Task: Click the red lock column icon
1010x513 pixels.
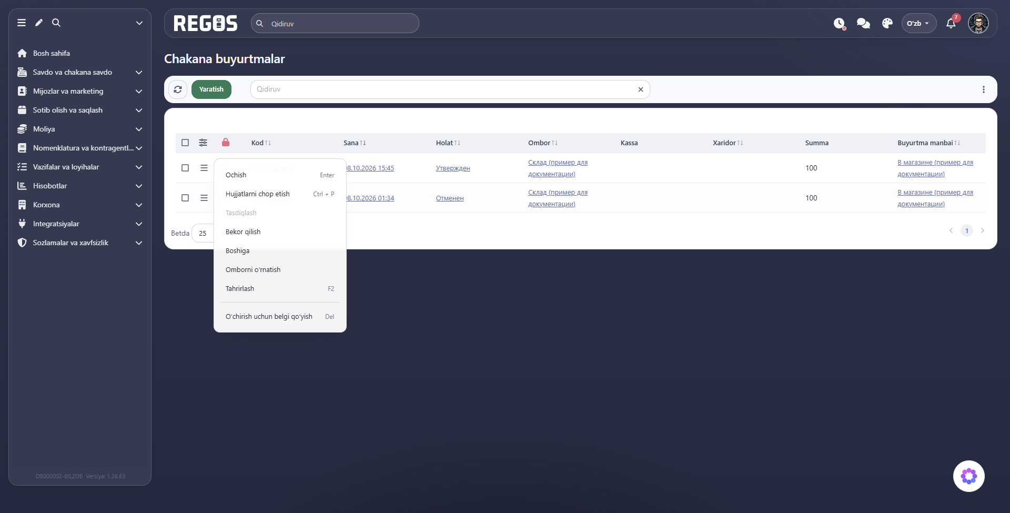Action: tap(226, 142)
